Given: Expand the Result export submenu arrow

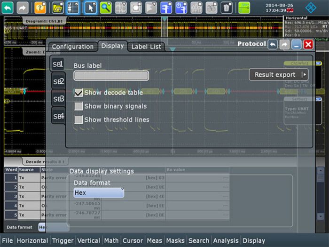Looking at the screenshot, I should pyautogui.click(x=305, y=74).
